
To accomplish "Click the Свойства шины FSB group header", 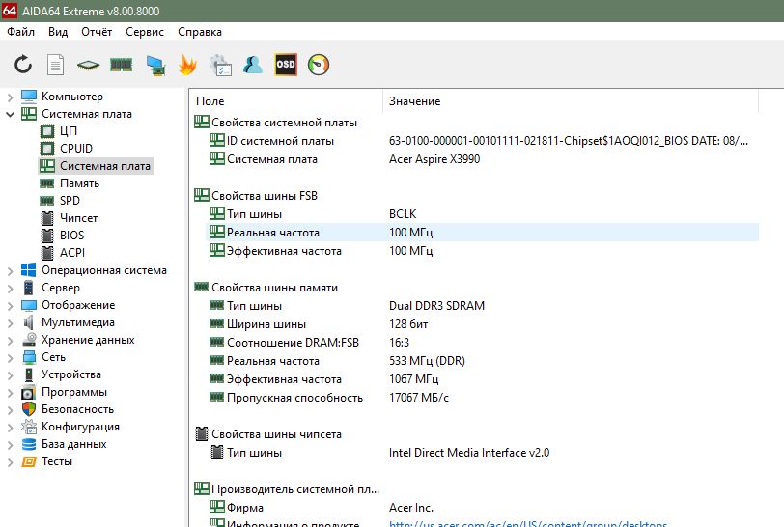I will tap(264, 196).
